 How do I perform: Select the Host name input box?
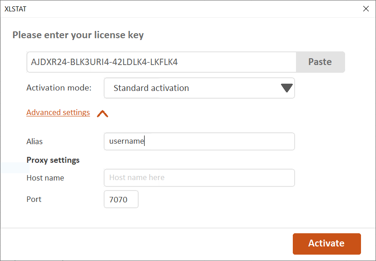tap(199, 178)
